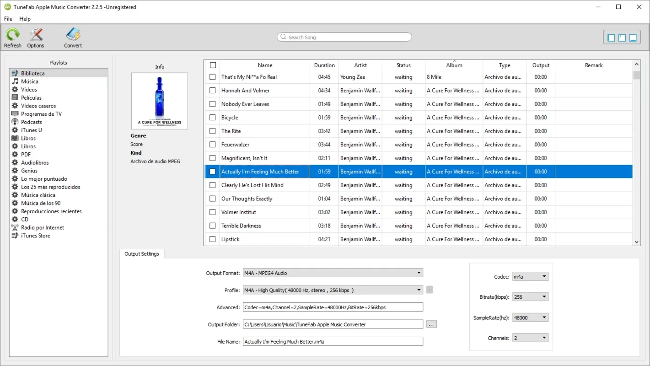
Task: Select the Reproducciones recientes playlist
Action: [59, 211]
